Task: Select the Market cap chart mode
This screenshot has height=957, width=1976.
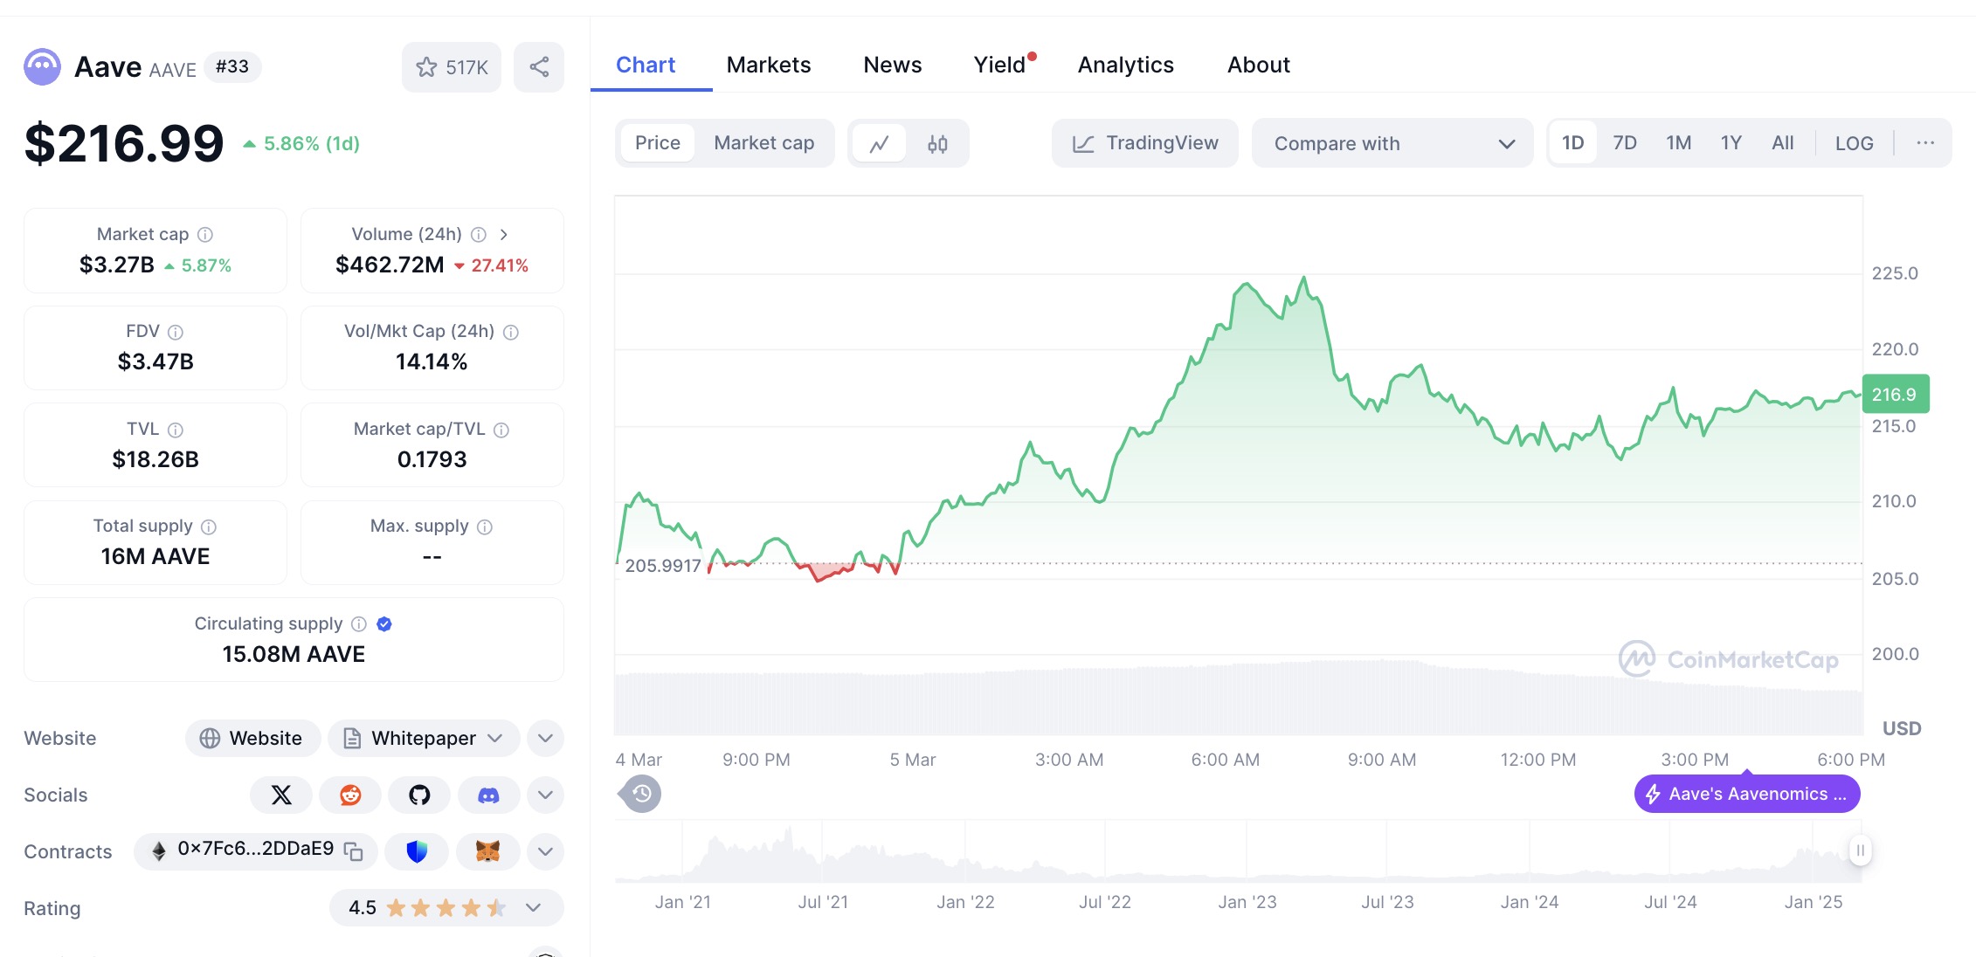Action: tap(763, 143)
